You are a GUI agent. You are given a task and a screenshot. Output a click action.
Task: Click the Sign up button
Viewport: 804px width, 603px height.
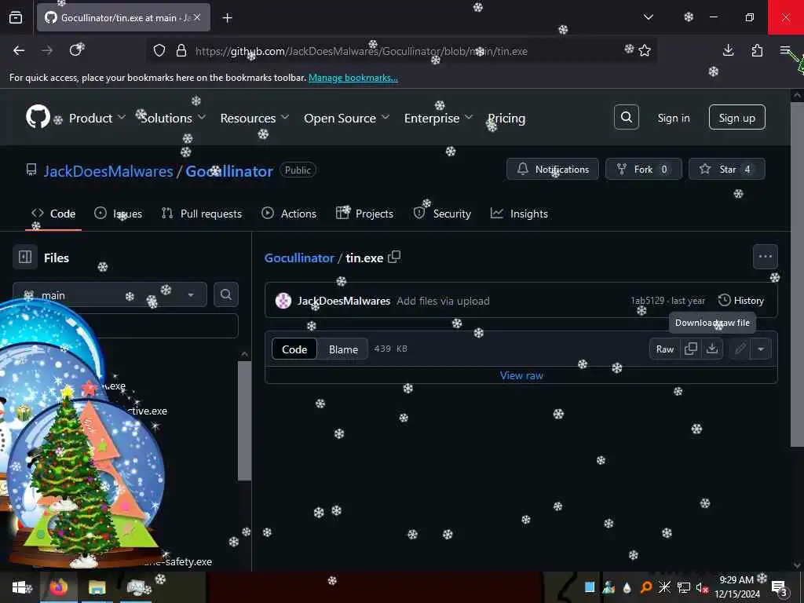pyautogui.click(x=736, y=118)
